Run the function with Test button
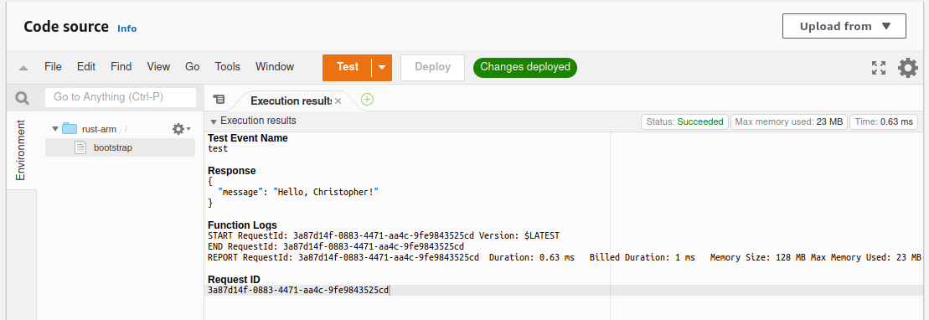The width and height of the screenshot is (929, 320). pyautogui.click(x=347, y=68)
